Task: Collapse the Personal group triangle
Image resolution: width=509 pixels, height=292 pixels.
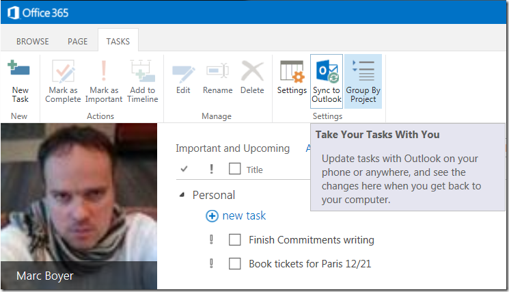Action: pos(182,195)
